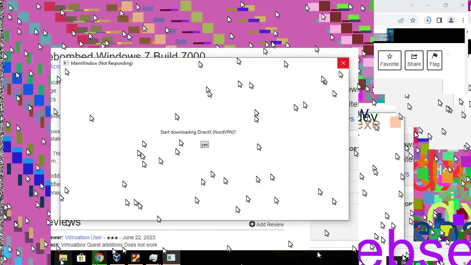Image resolution: width=471 pixels, height=265 pixels.
Task: Click the MainWindow dialog title bar icon
Action: coord(66,63)
